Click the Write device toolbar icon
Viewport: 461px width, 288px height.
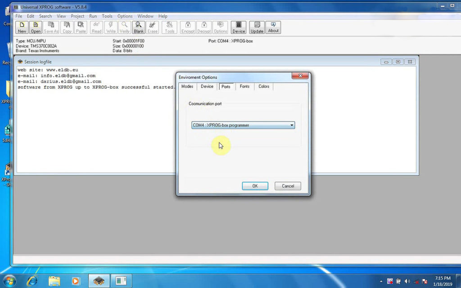coord(111,27)
